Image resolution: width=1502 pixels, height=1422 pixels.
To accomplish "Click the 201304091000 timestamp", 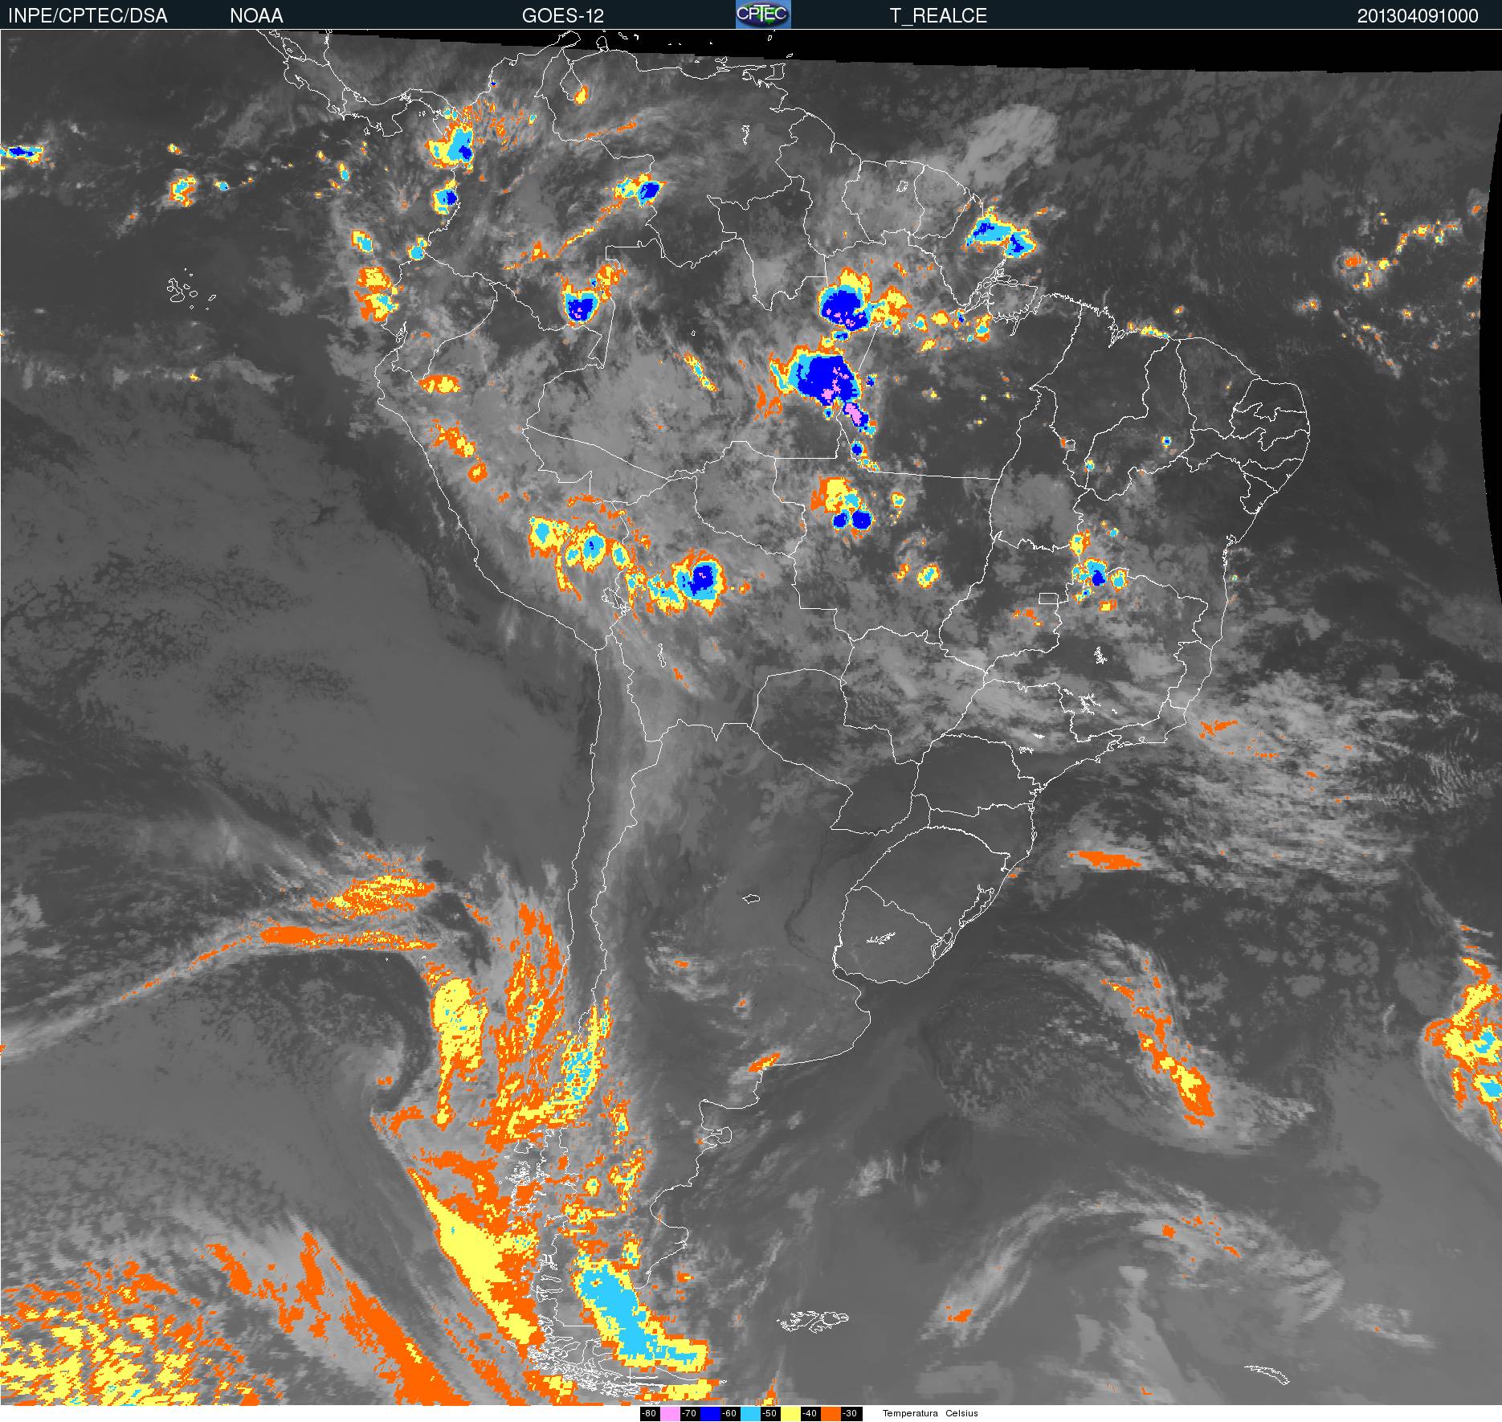I will coord(1418,16).
